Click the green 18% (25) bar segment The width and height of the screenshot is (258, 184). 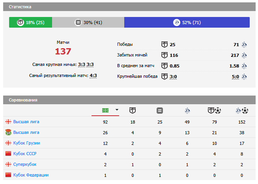(30, 23)
